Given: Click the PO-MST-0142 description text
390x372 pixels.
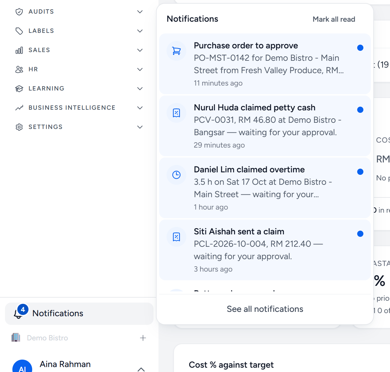Looking at the screenshot, I should [x=269, y=64].
